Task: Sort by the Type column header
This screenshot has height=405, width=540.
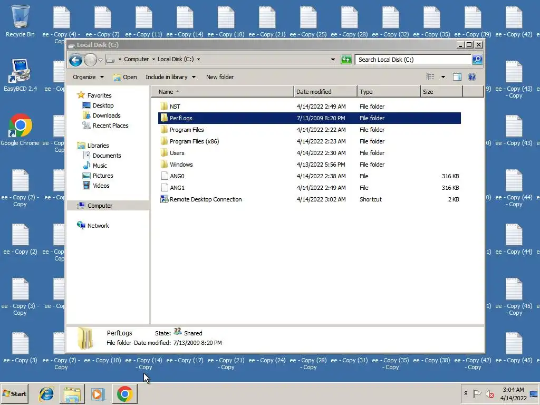Action: pos(389,92)
